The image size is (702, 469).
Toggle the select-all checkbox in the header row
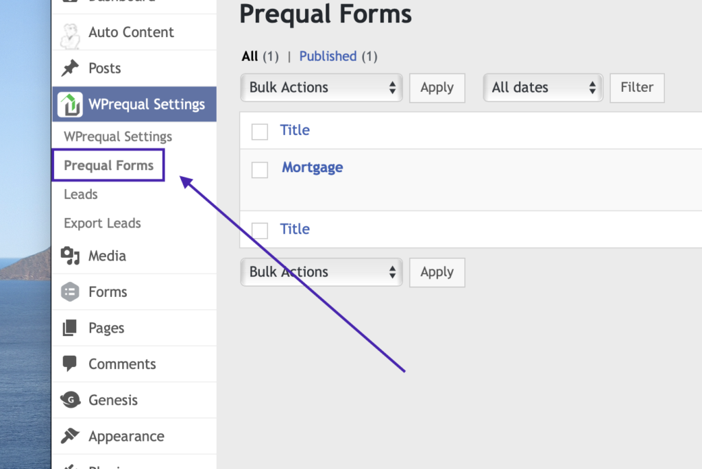pyautogui.click(x=260, y=132)
